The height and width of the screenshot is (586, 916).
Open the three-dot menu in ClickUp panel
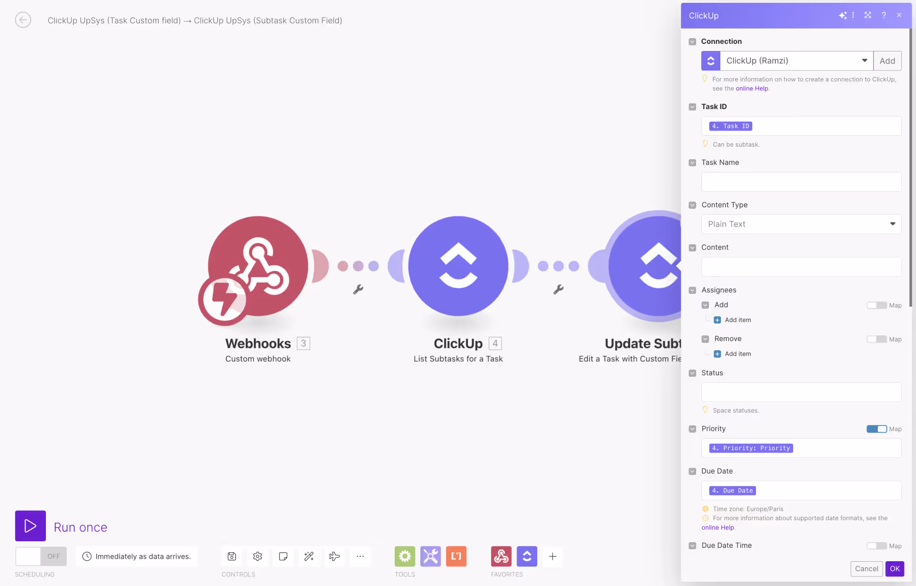click(854, 15)
